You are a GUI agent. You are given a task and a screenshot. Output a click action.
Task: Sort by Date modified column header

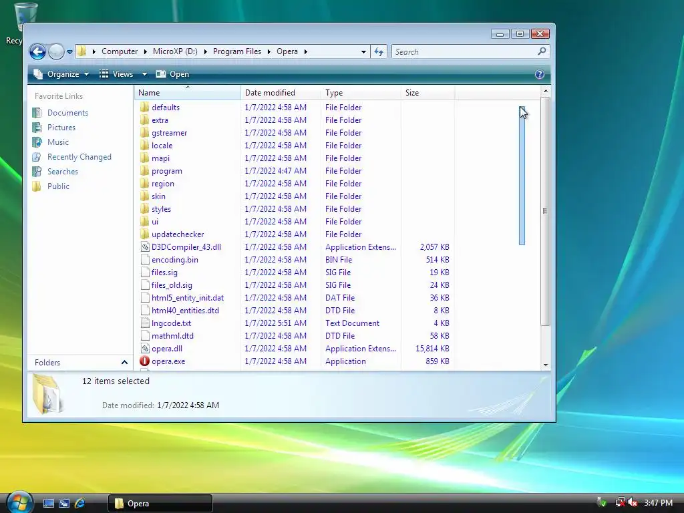tap(281, 93)
